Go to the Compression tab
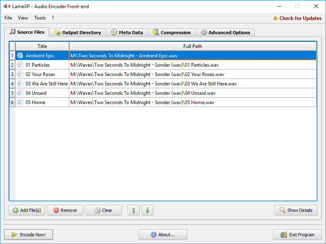This screenshot has width=326, height=244. click(172, 33)
